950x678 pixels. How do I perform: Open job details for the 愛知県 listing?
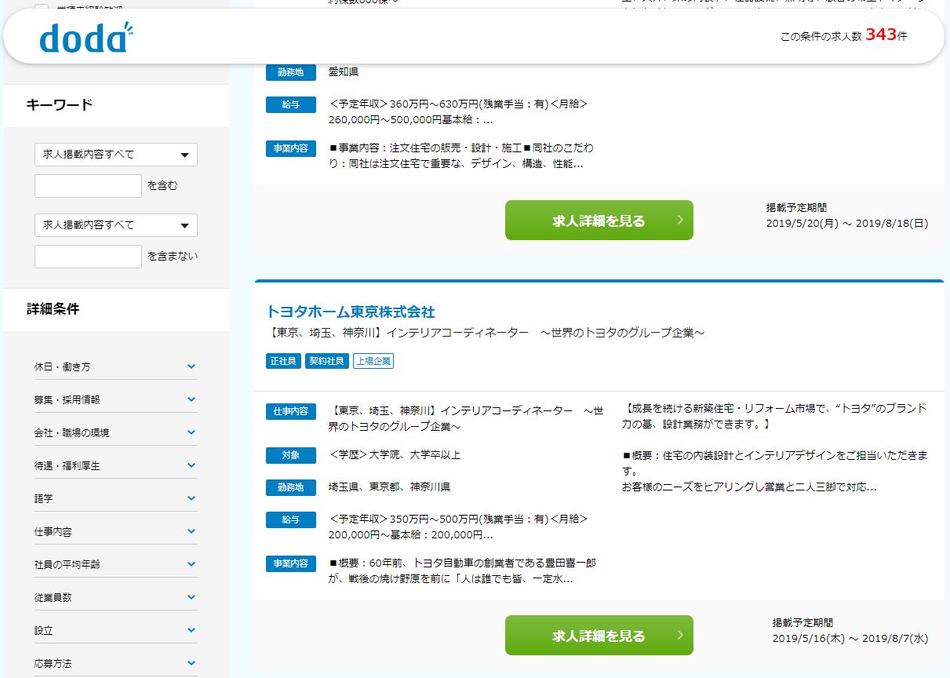[x=599, y=221]
